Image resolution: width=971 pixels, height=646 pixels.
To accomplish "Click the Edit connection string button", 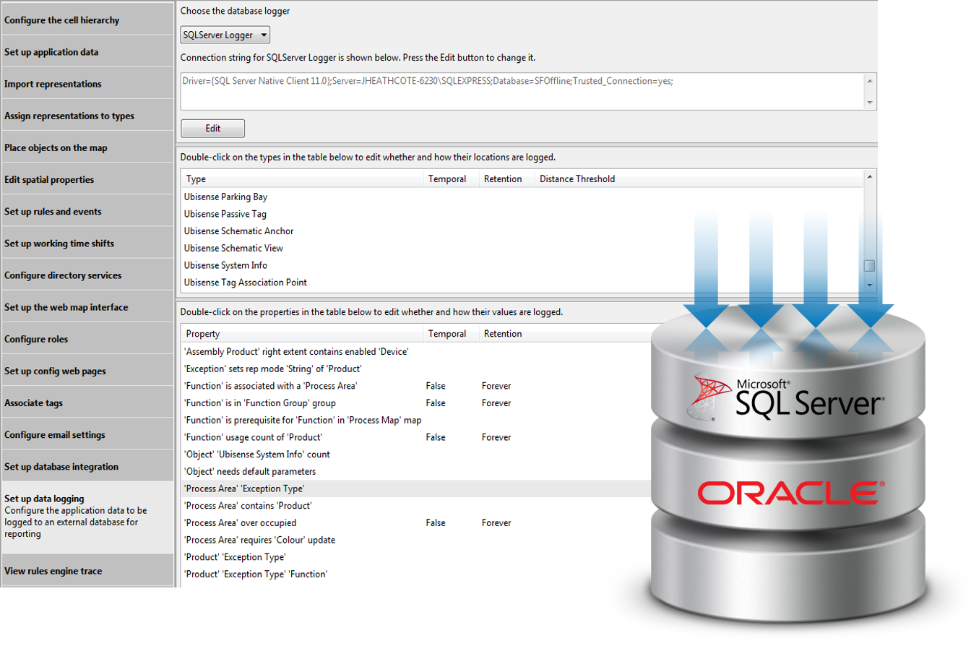I will pos(213,129).
